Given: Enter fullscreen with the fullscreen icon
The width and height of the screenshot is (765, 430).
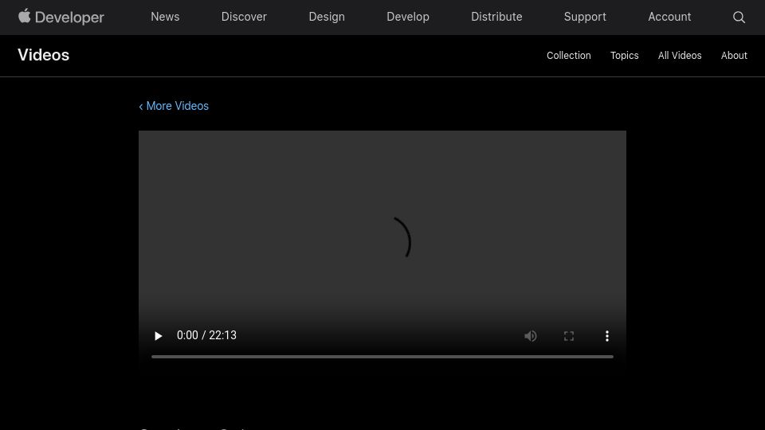Looking at the screenshot, I should pyautogui.click(x=569, y=336).
